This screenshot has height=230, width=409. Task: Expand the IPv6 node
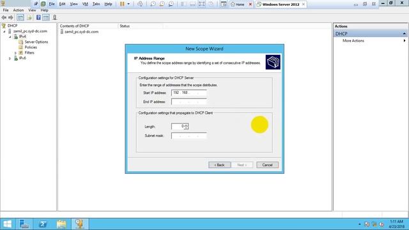(x=10, y=58)
